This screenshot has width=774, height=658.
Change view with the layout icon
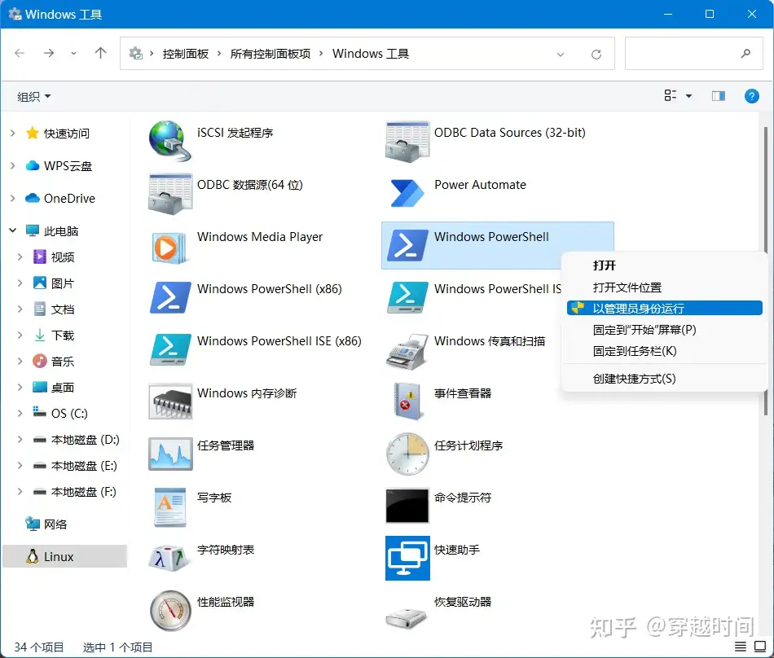(x=671, y=95)
